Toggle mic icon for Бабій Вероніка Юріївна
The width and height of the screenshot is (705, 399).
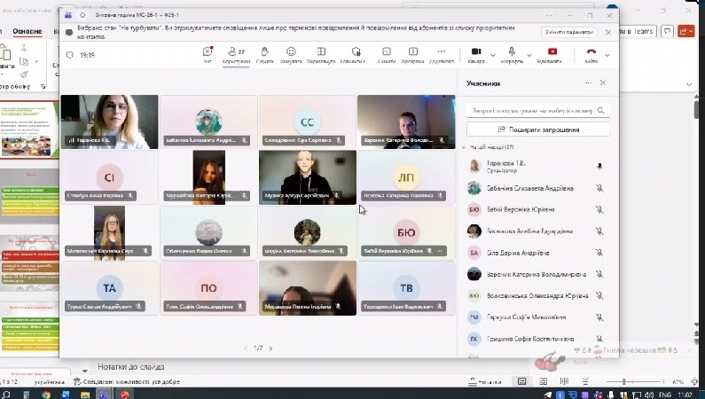[599, 209]
